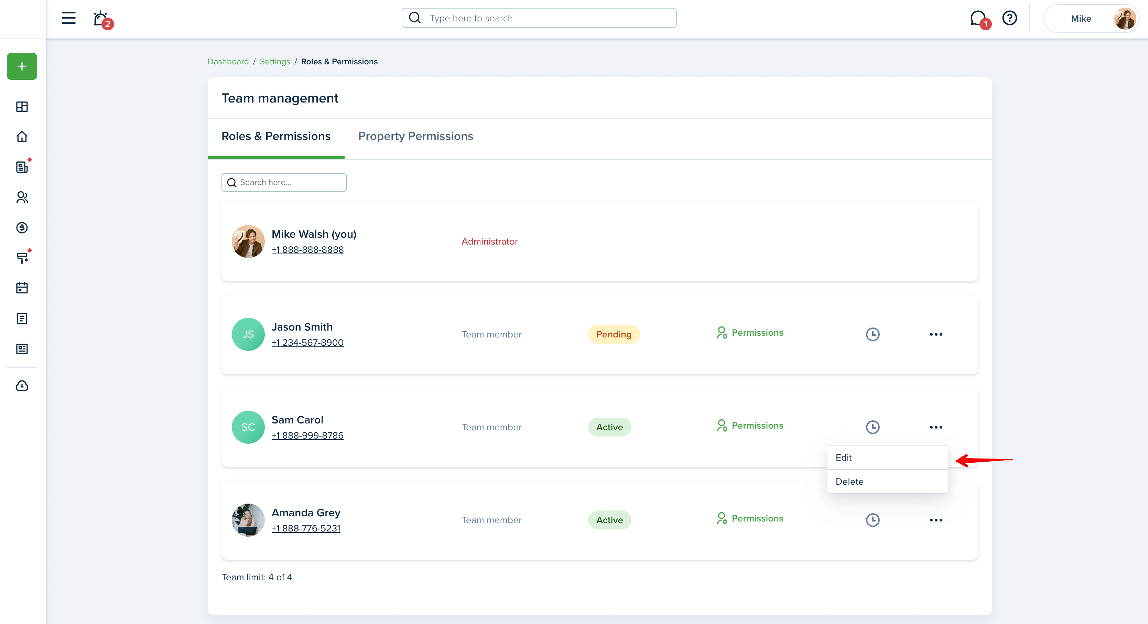Click the name Jason Smith
This screenshot has height=624, width=1148.
tap(302, 327)
